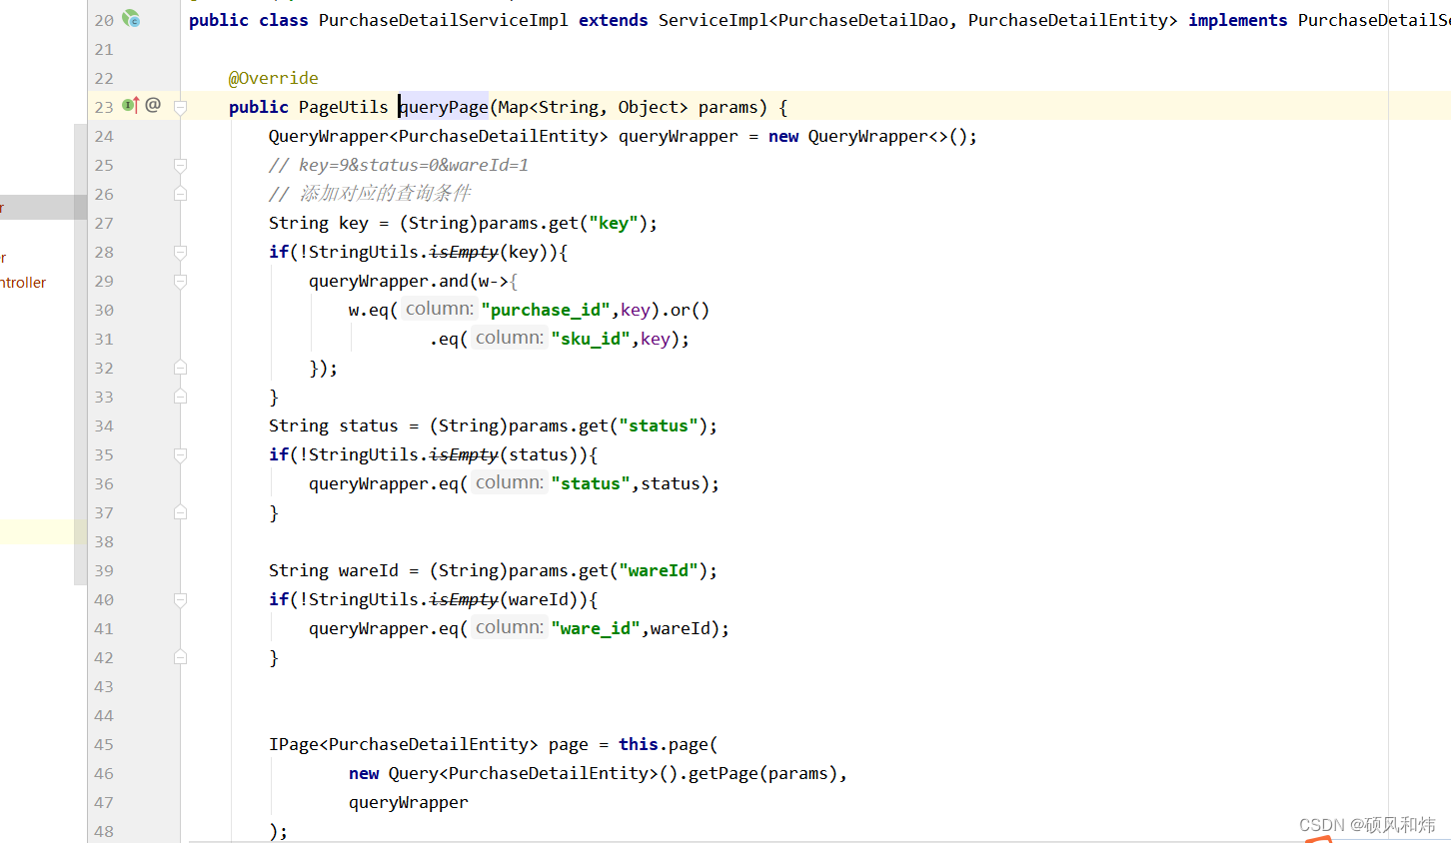Collapse the queryPage method at line 23
The height and width of the screenshot is (843, 1451).
tap(180, 107)
